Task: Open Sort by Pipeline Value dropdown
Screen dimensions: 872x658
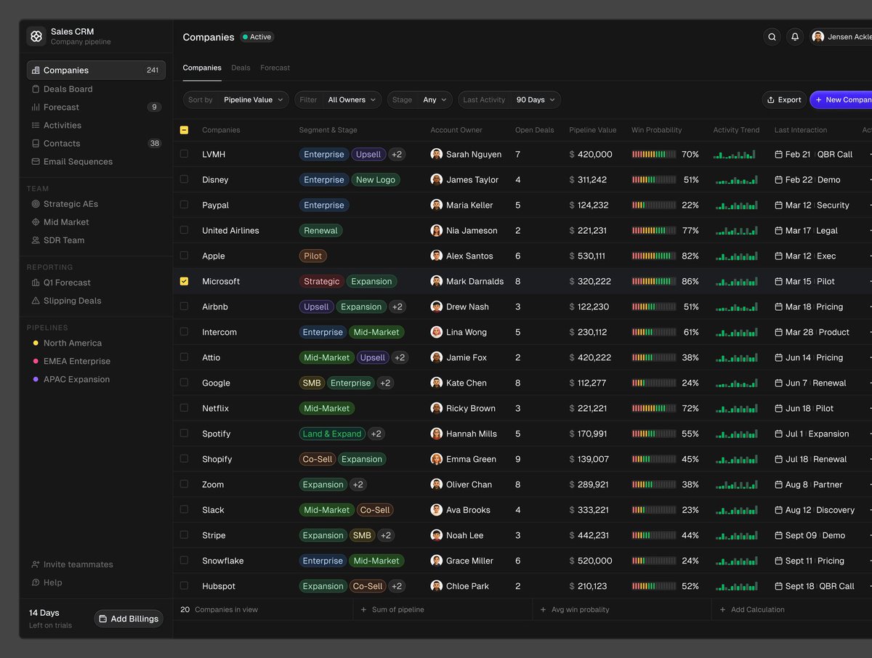Action: 235,100
